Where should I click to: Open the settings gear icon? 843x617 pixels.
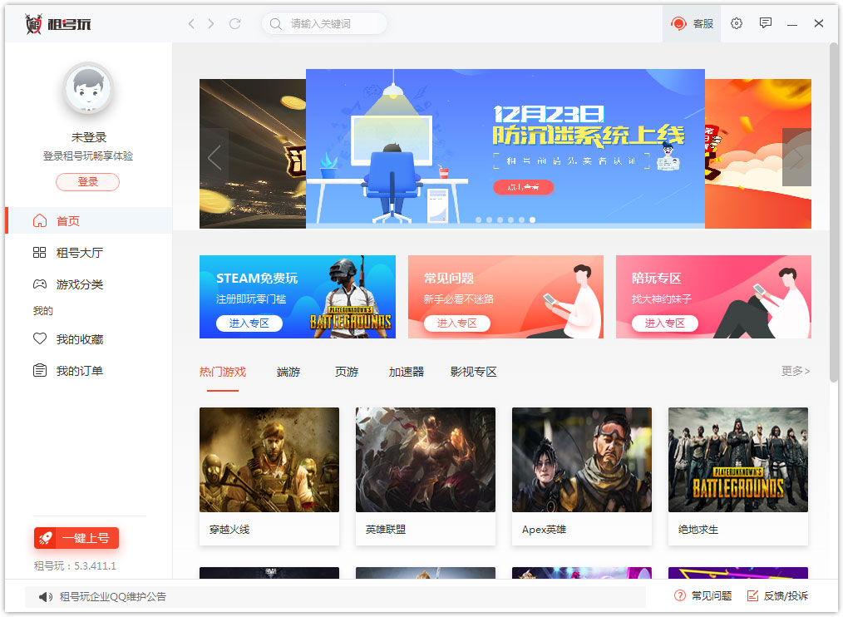tap(736, 23)
